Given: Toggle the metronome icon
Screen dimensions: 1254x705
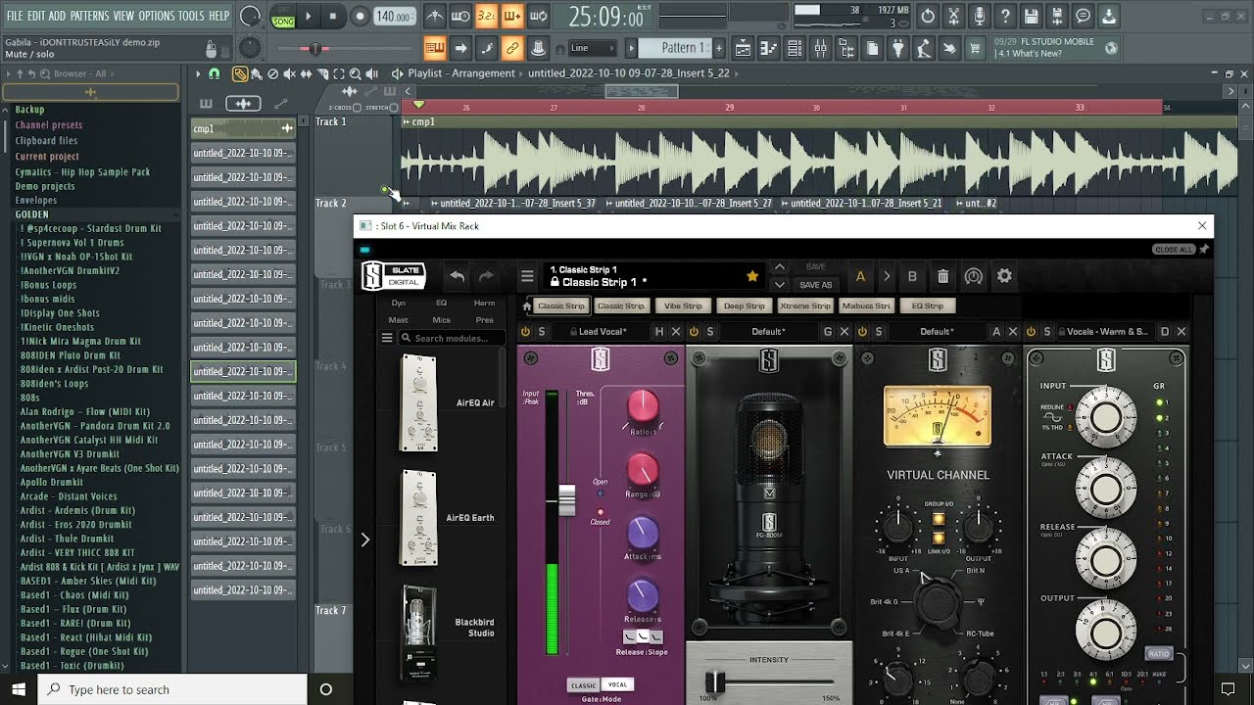Looking at the screenshot, I should [x=434, y=17].
